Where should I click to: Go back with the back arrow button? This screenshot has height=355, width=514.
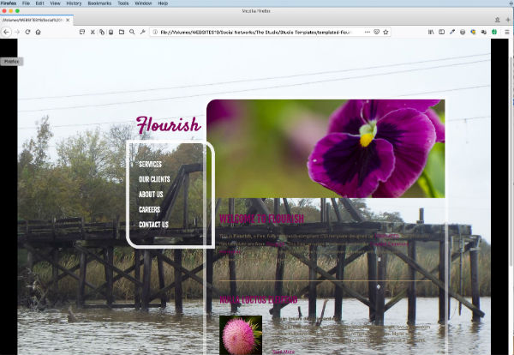(6, 32)
